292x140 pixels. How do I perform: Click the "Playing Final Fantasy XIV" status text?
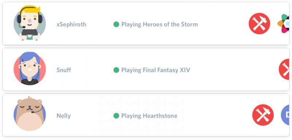pyautogui.click(x=156, y=70)
